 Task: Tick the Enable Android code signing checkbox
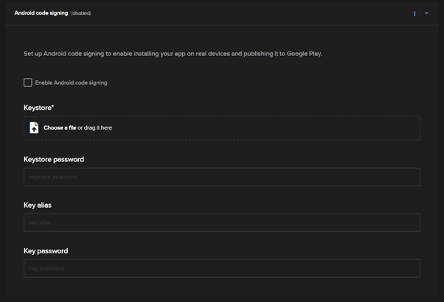28,82
